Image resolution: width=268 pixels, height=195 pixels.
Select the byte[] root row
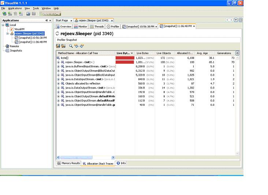click(146, 58)
